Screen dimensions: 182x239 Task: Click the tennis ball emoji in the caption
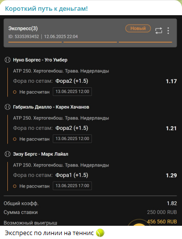click(100, 233)
